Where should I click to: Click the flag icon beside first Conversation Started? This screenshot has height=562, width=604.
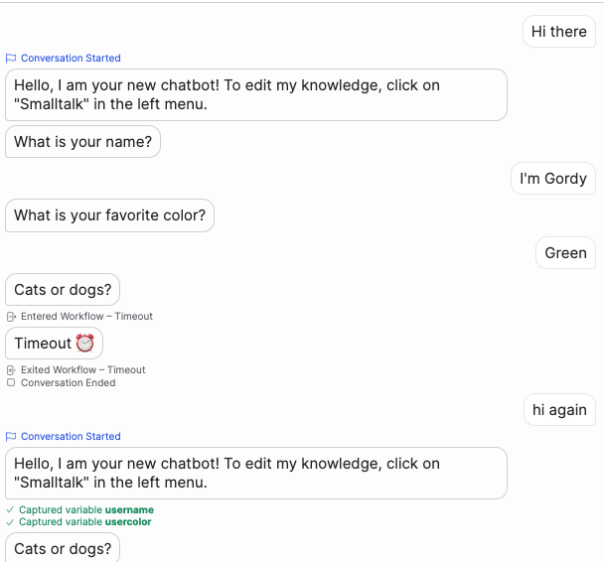(x=11, y=59)
